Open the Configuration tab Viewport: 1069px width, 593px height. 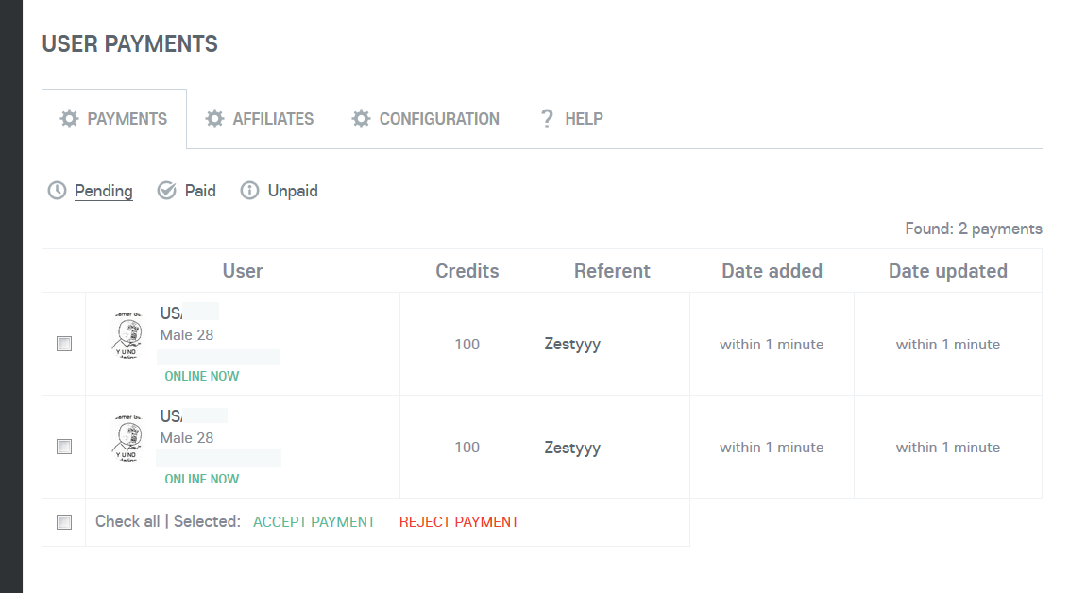click(x=438, y=119)
